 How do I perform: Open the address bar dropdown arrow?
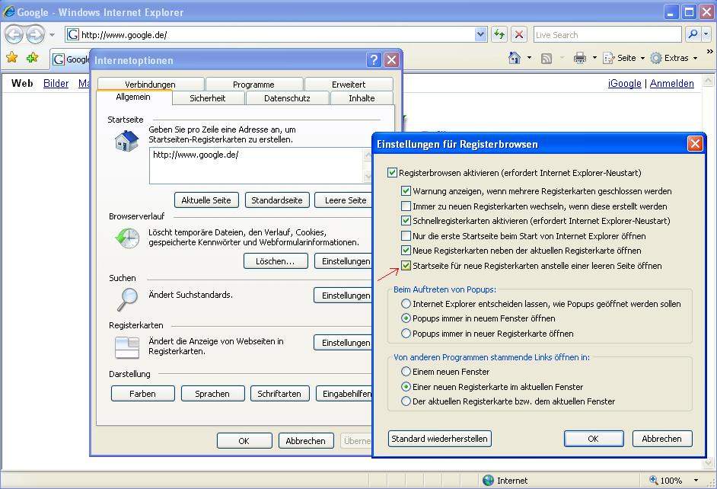point(480,34)
